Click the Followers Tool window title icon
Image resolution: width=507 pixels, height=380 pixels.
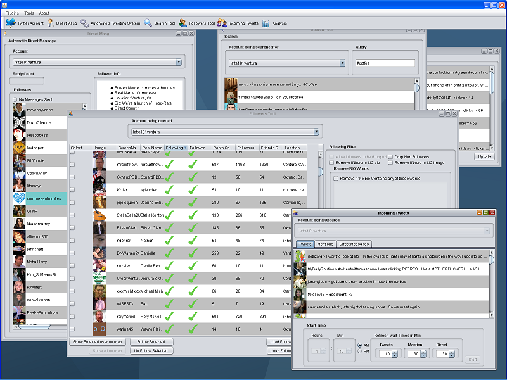(71, 114)
